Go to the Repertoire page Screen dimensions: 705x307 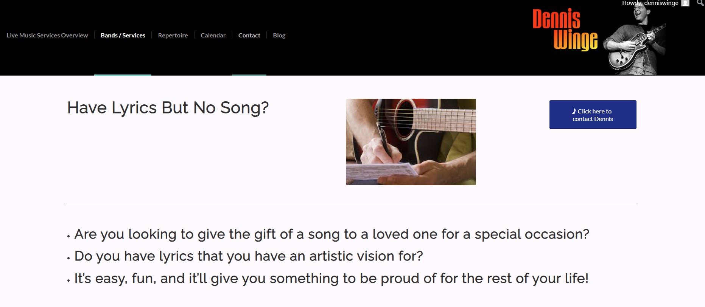coord(173,35)
